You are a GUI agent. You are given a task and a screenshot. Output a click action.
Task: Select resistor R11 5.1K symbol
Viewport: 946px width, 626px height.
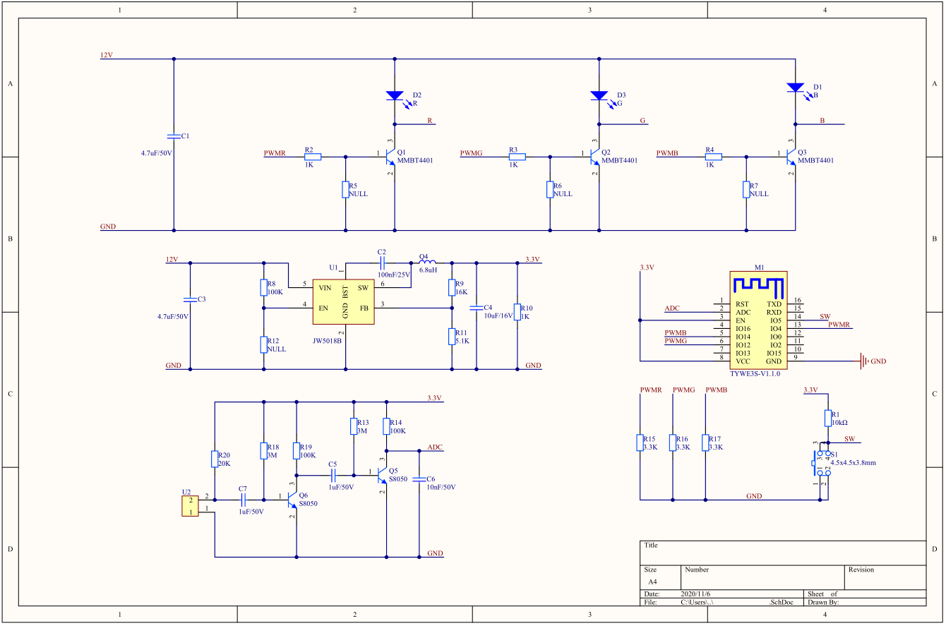click(x=452, y=337)
